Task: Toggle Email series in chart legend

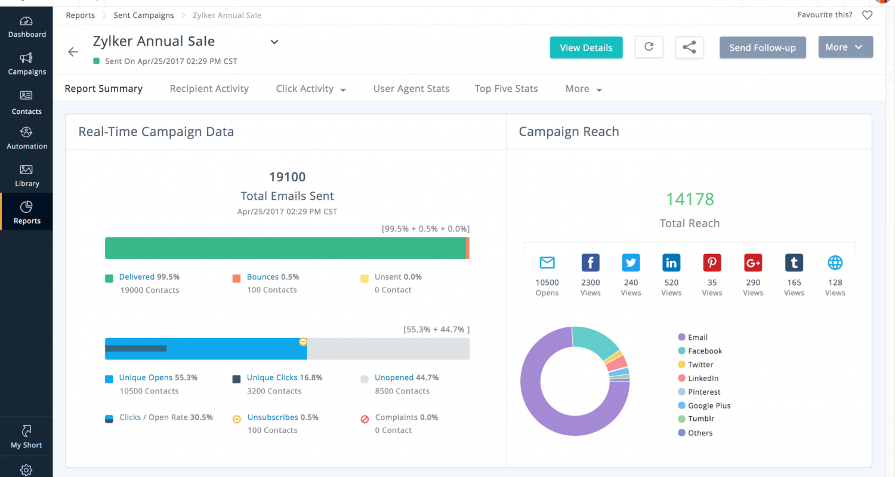Action: [692, 337]
